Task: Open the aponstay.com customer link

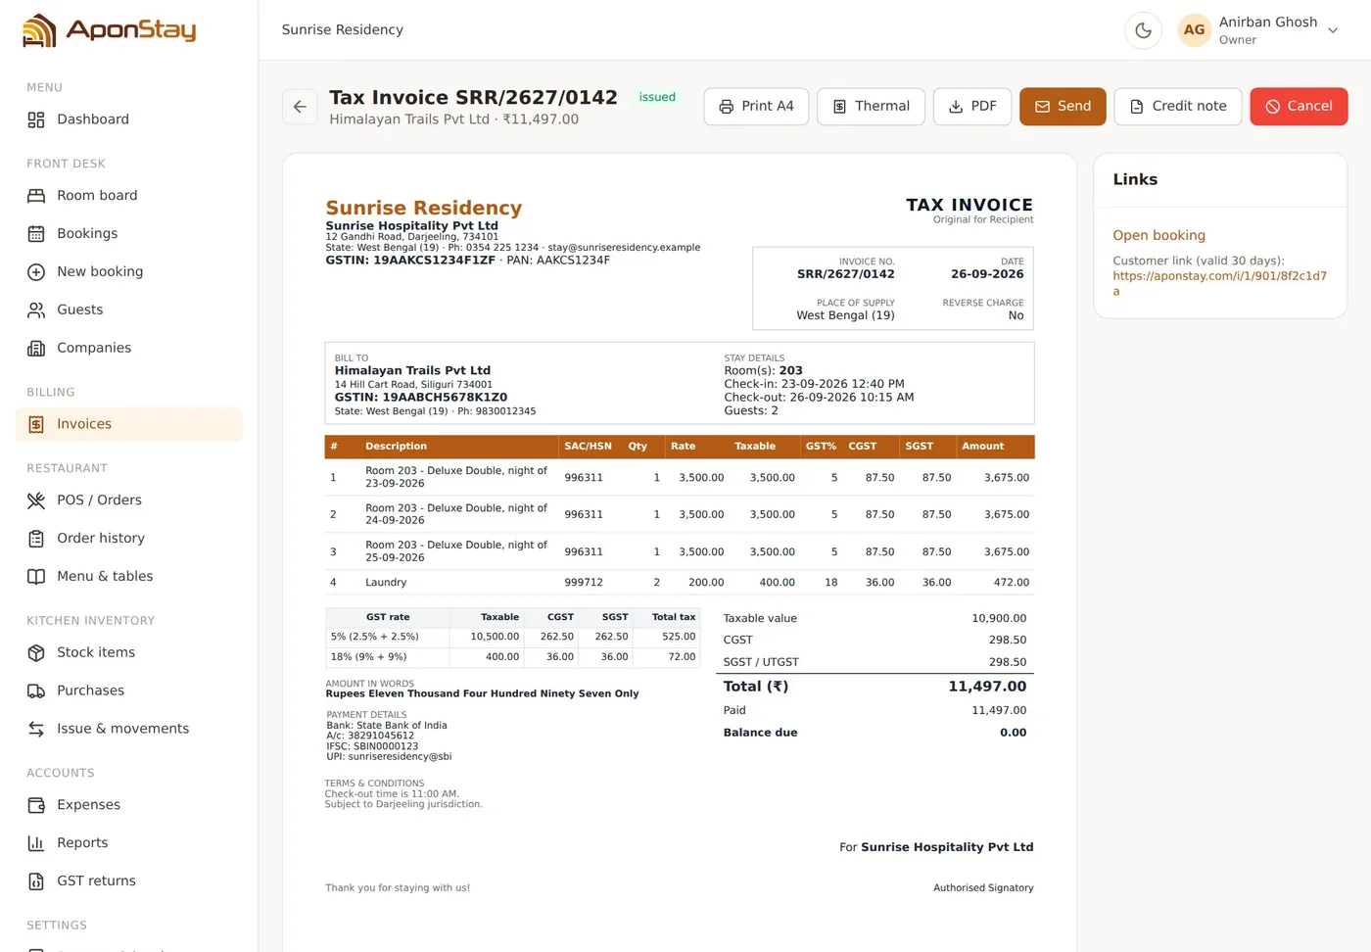Action: click(x=1219, y=284)
